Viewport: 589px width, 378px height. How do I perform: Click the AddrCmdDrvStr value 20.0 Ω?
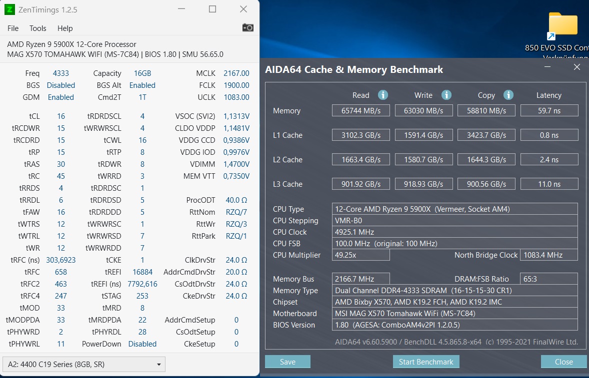point(236,272)
